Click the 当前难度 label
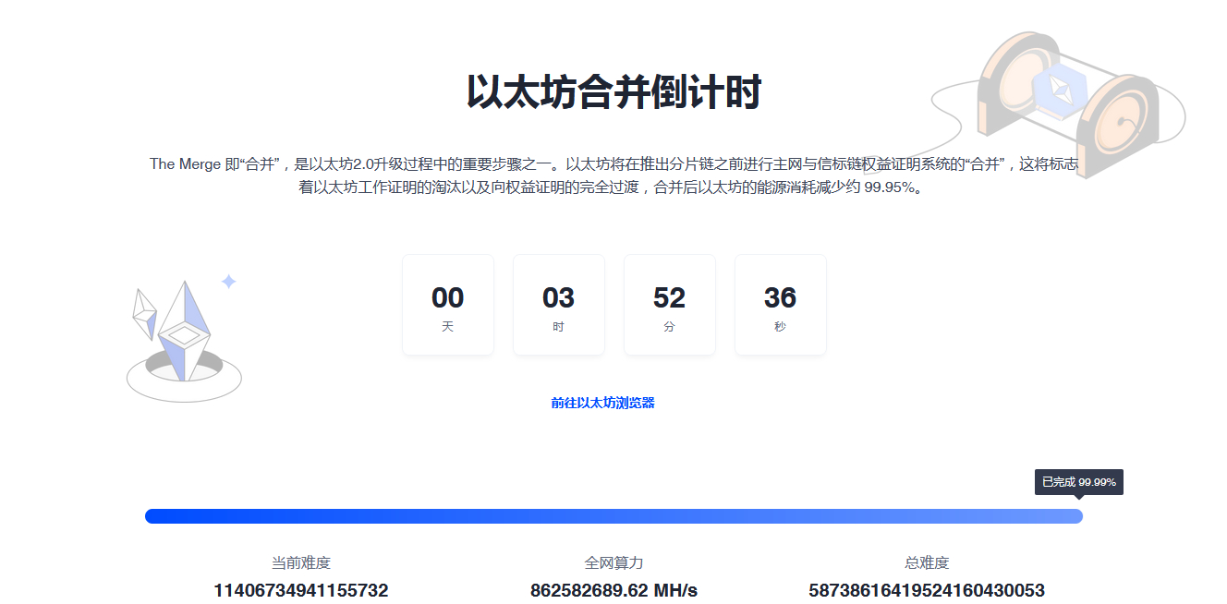 pos(300,562)
